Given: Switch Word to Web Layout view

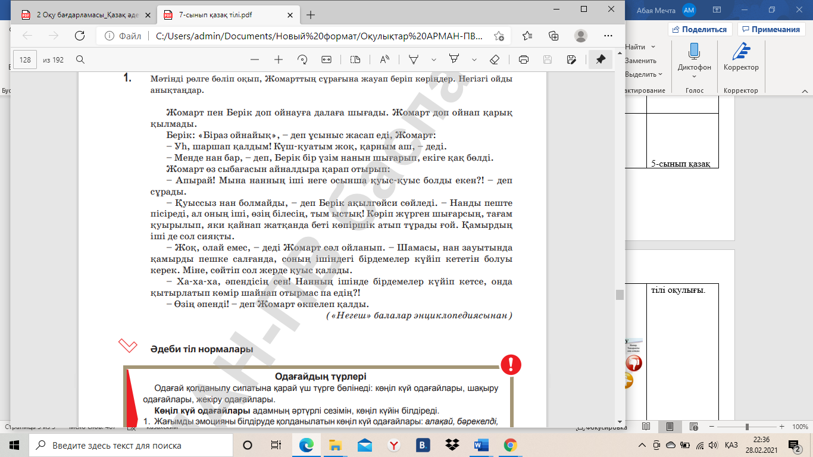Looking at the screenshot, I should pyautogui.click(x=693, y=427).
